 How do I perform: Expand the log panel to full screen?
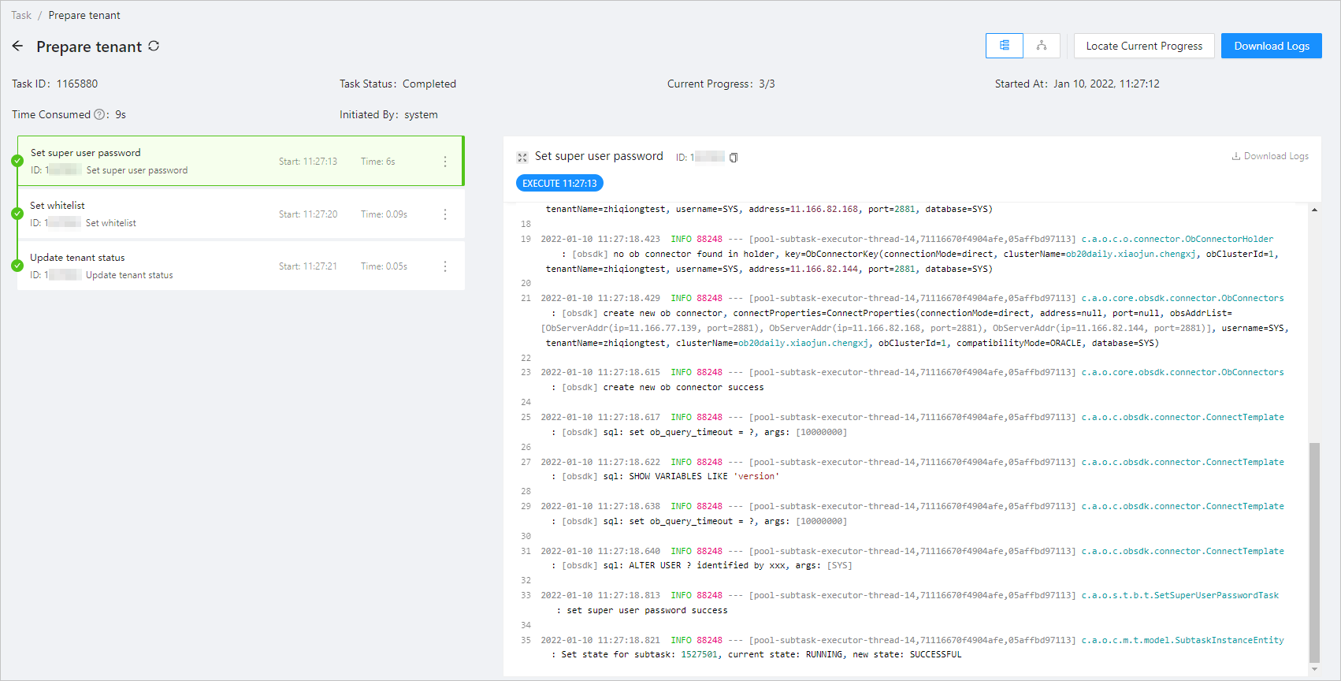(522, 158)
